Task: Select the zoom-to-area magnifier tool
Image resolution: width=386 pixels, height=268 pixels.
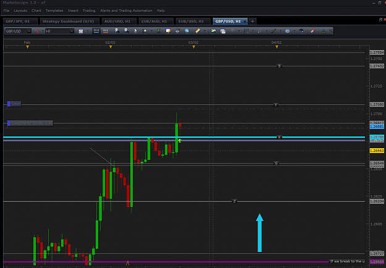Action: click(145, 31)
